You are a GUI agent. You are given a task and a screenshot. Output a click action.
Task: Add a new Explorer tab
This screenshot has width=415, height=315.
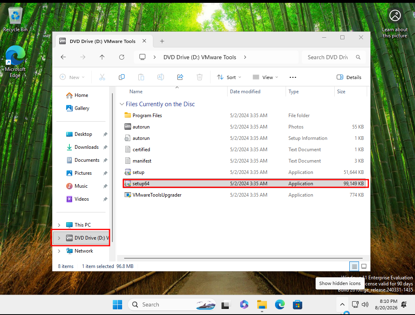click(162, 41)
